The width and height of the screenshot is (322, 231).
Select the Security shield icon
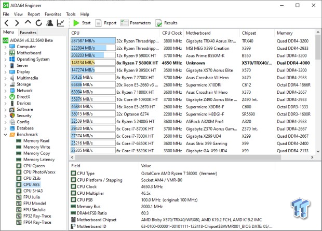pos(12,116)
